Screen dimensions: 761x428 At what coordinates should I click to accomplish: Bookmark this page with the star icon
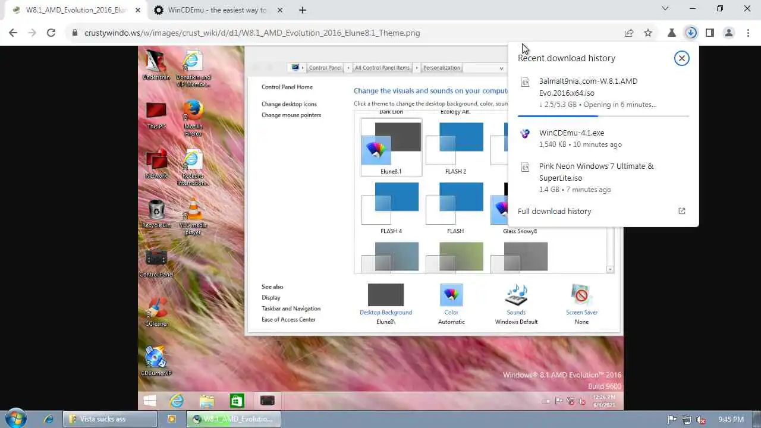pos(648,33)
